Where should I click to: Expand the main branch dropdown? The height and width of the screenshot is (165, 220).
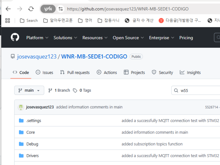(x=29, y=90)
